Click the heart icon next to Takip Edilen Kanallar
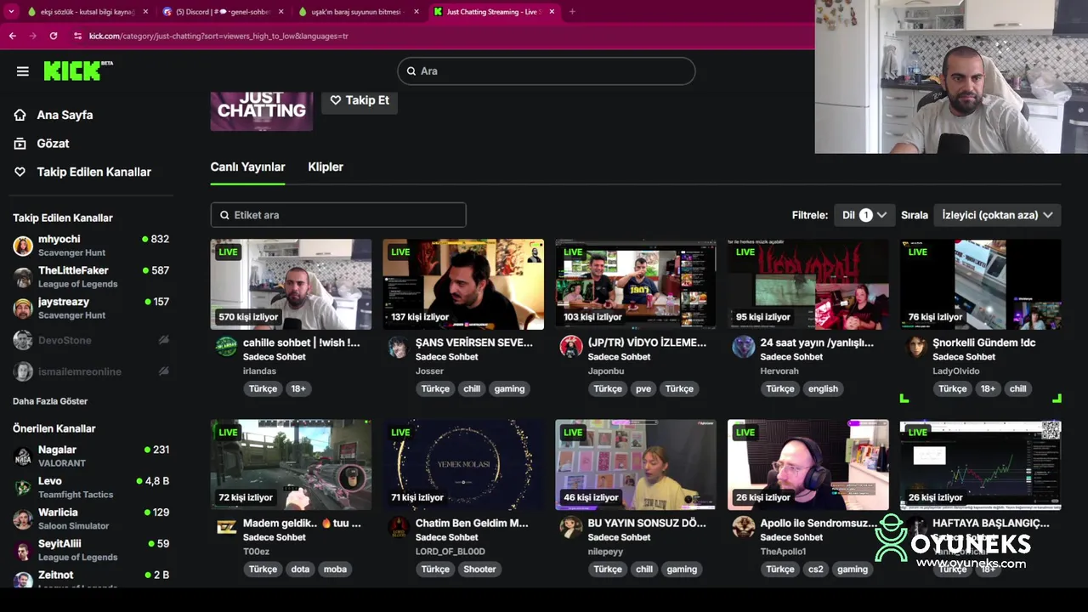The height and width of the screenshot is (612, 1088). click(x=20, y=172)
